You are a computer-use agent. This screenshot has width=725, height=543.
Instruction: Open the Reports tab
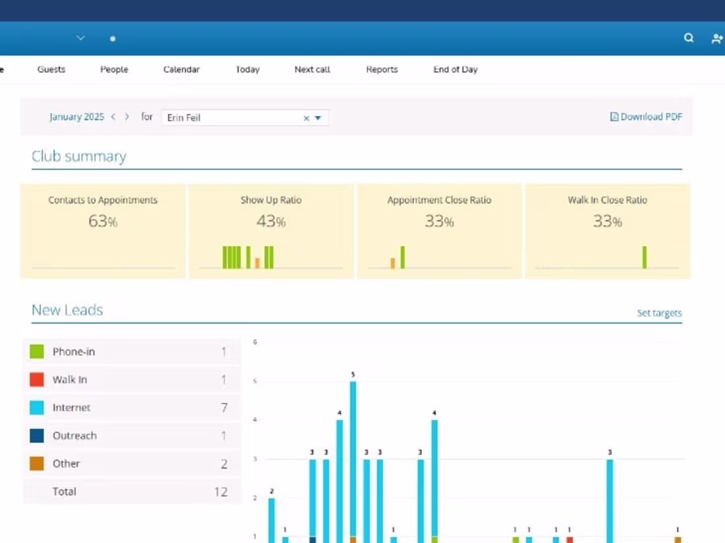pyautogui.click(x=382, y=69)
